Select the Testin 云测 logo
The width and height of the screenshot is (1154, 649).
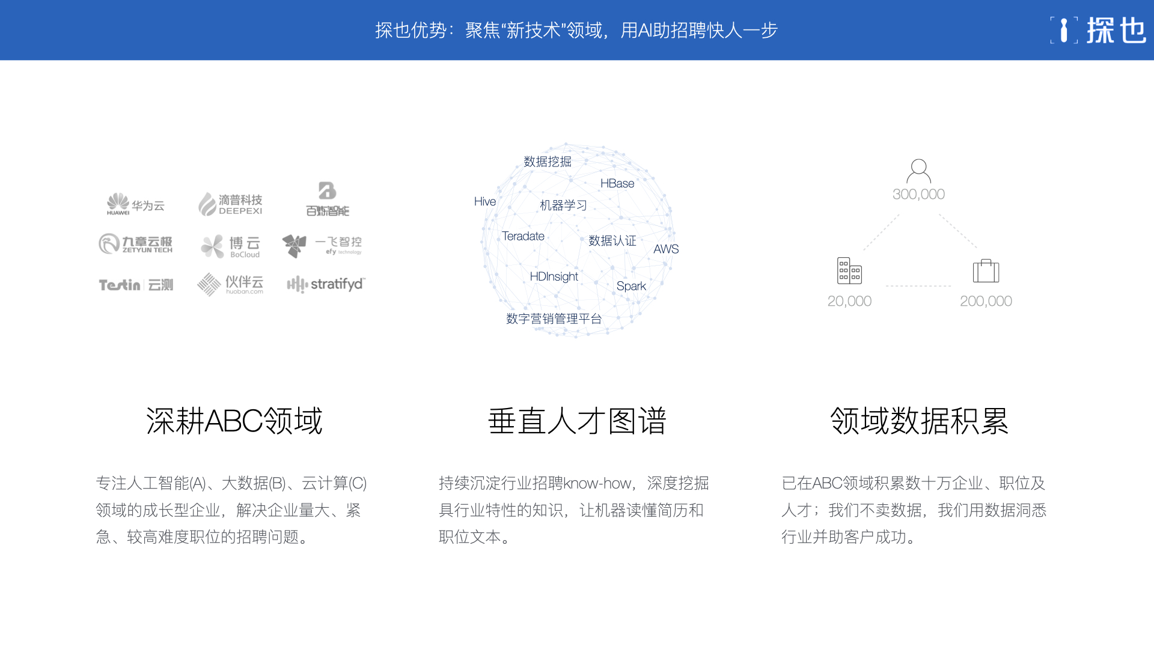(136, 285)
